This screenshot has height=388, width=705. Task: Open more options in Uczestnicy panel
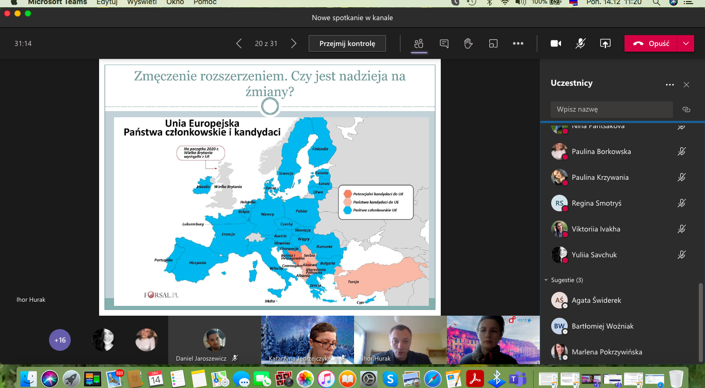coord(670,85)
